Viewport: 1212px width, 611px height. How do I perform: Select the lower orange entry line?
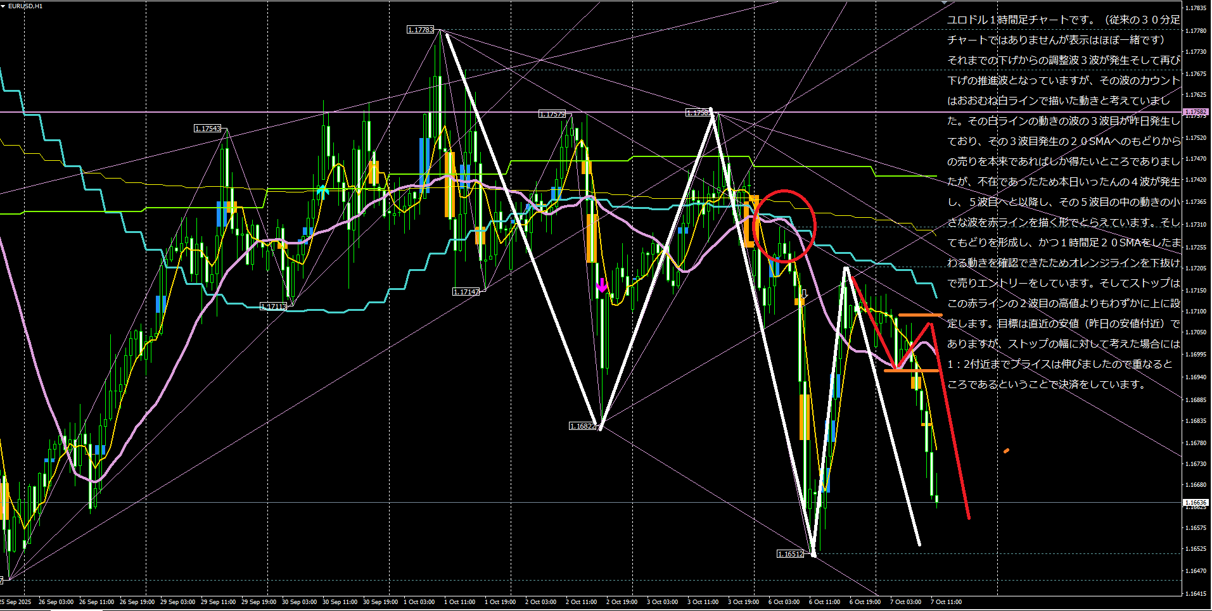911,370
